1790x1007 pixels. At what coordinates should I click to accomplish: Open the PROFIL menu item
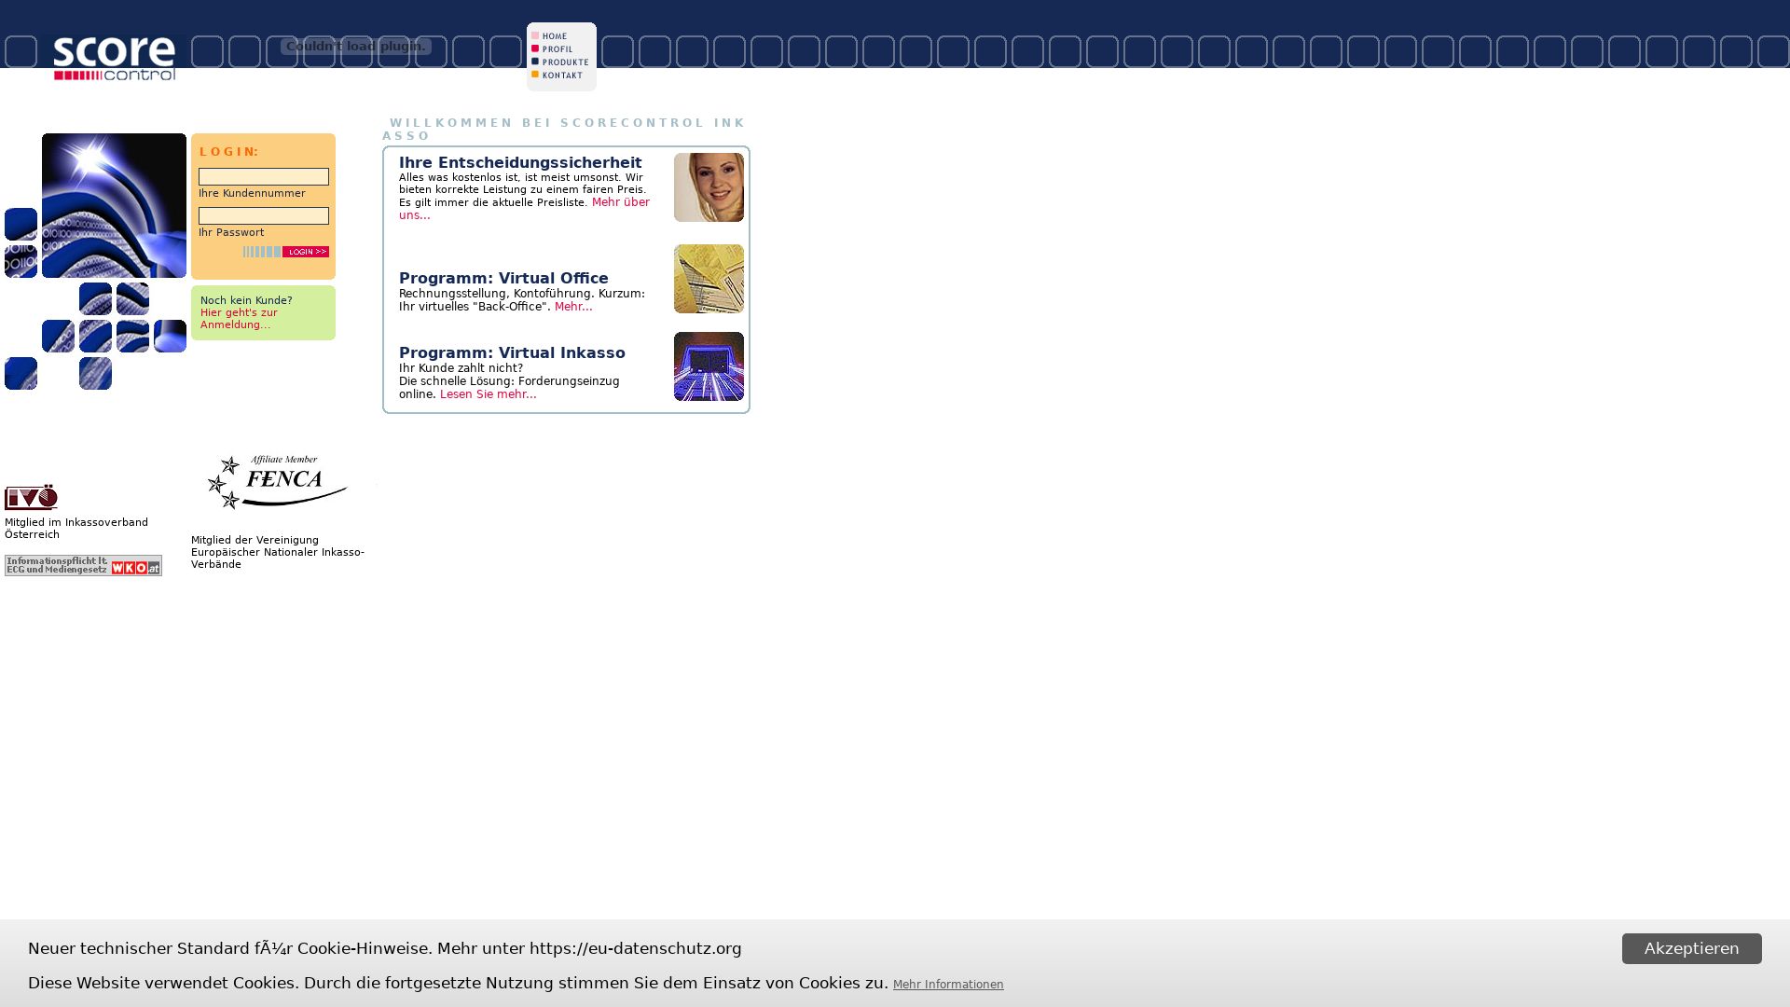point(553,49)
